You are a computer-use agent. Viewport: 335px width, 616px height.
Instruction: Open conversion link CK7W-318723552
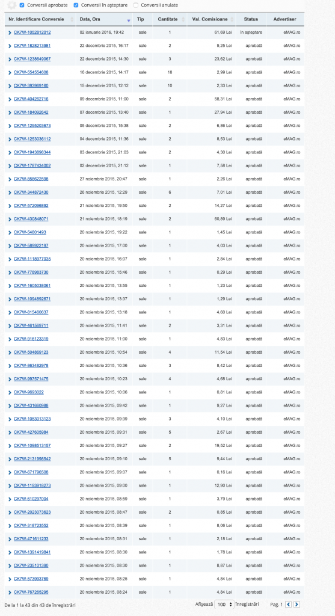coord(31,525)
